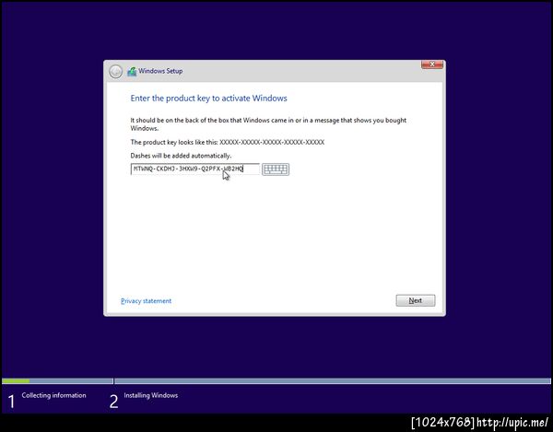Open the on-screen keyboard icon
Image resolution: width=553 pixels, height=432 pixels.
pyautogui.click(x=276, y=169)
